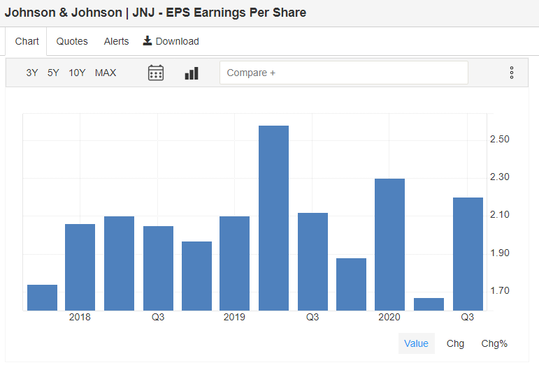Change chart type via bar chart icon
Image resolution: width=539 pixels, height=372 pixels.
point(192,73)
